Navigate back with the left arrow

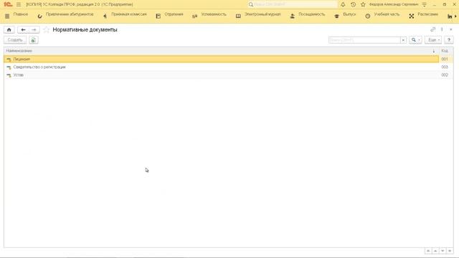pyautogui.click(x=23, y=29)
